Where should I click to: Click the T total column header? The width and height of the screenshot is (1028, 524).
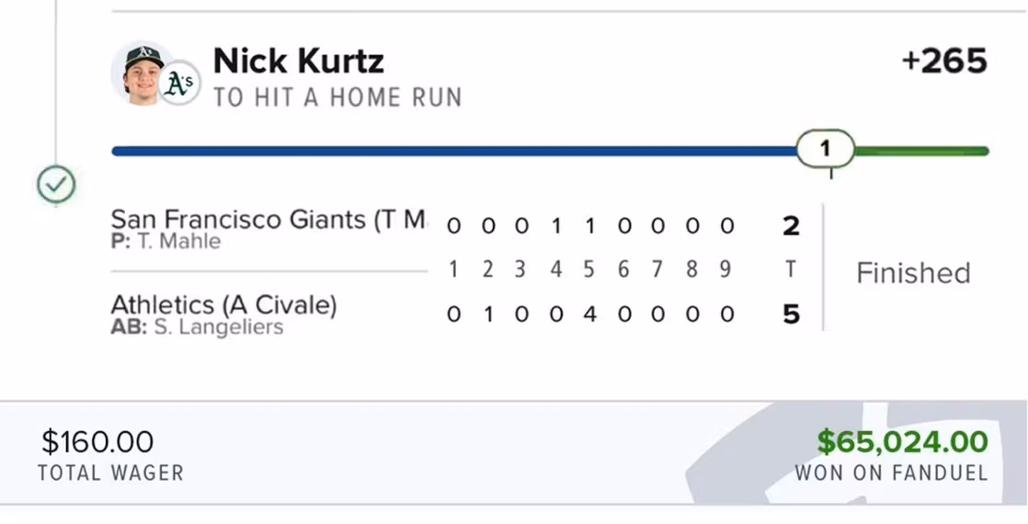point(792,269)
